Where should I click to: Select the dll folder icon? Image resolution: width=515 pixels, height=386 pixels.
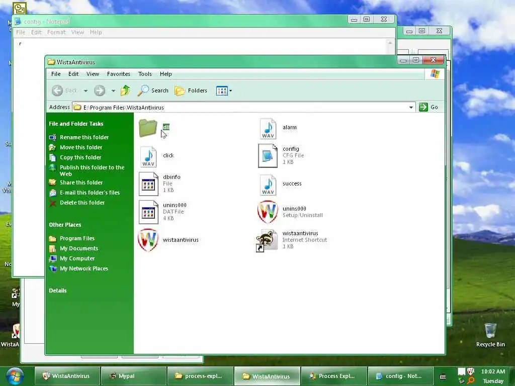point(148,128)
